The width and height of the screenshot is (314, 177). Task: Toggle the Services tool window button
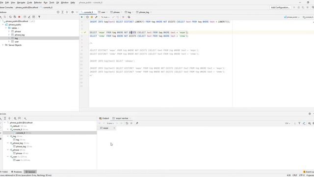click(30, 172)
